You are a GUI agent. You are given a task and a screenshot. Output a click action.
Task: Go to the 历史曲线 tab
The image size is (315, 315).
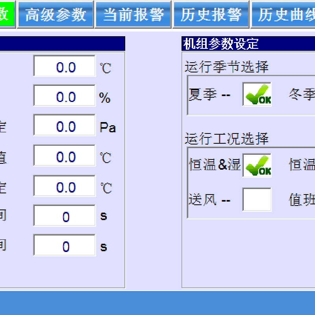[x=283, y=15]
